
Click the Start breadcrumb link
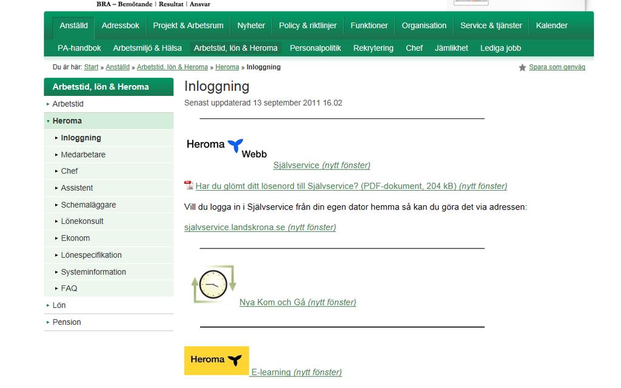click(x=91, y=67)
